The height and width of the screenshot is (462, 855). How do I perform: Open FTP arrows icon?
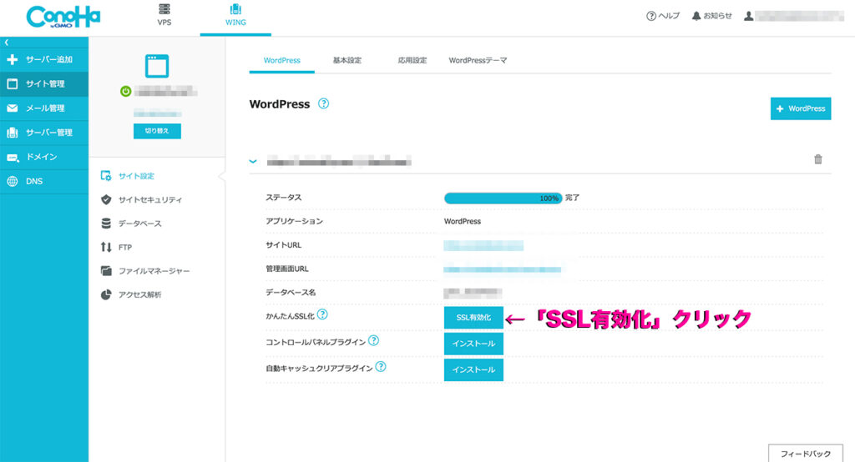[x=106, y=247]
